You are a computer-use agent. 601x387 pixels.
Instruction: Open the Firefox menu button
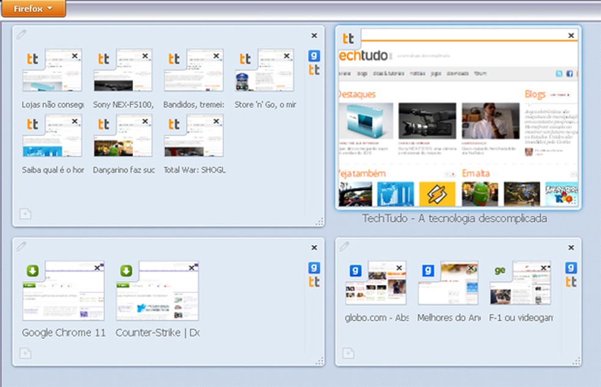pyautogui.click(x=33, y=9)
